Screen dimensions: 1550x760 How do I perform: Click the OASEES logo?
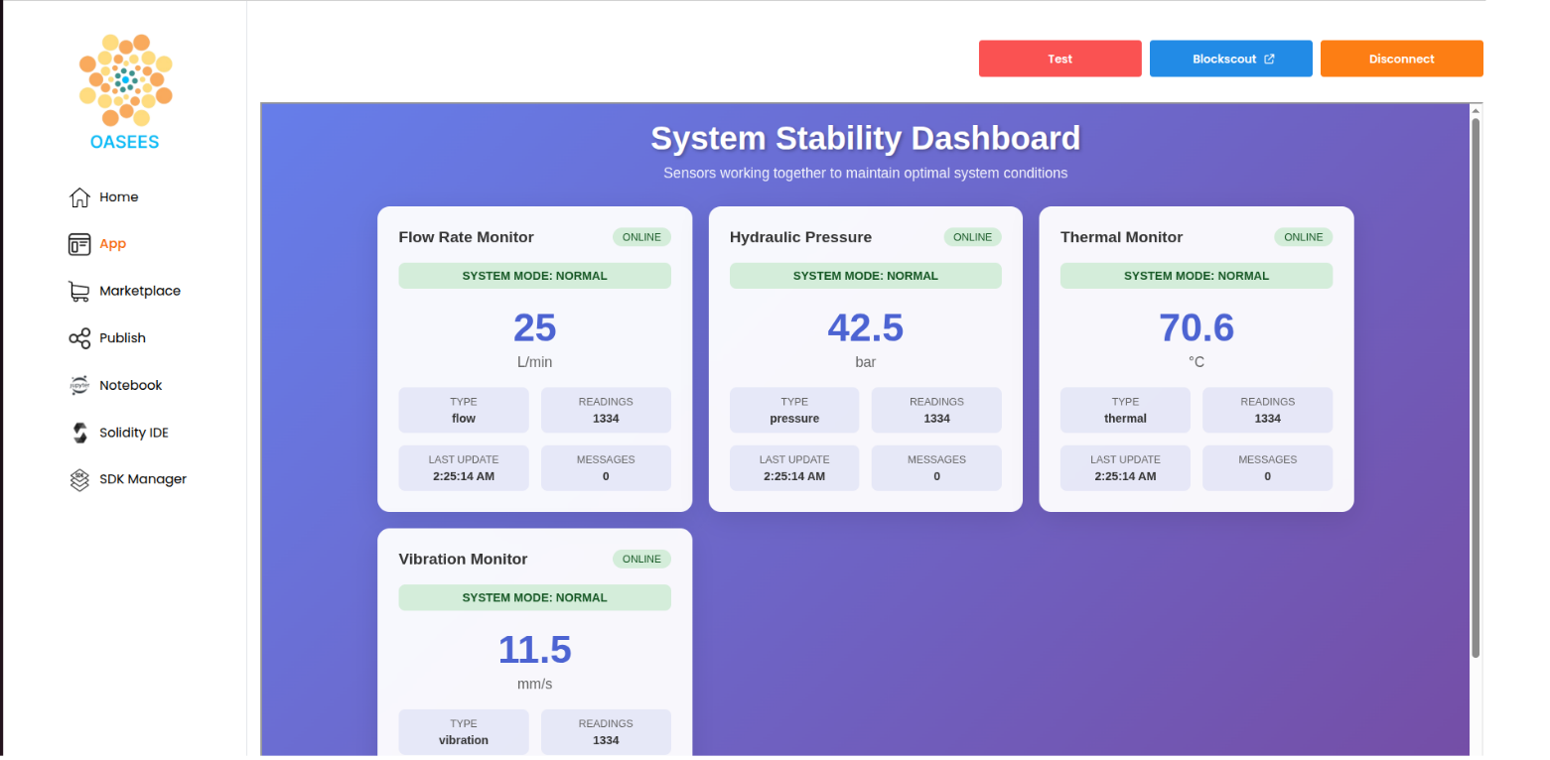(125, 92)
